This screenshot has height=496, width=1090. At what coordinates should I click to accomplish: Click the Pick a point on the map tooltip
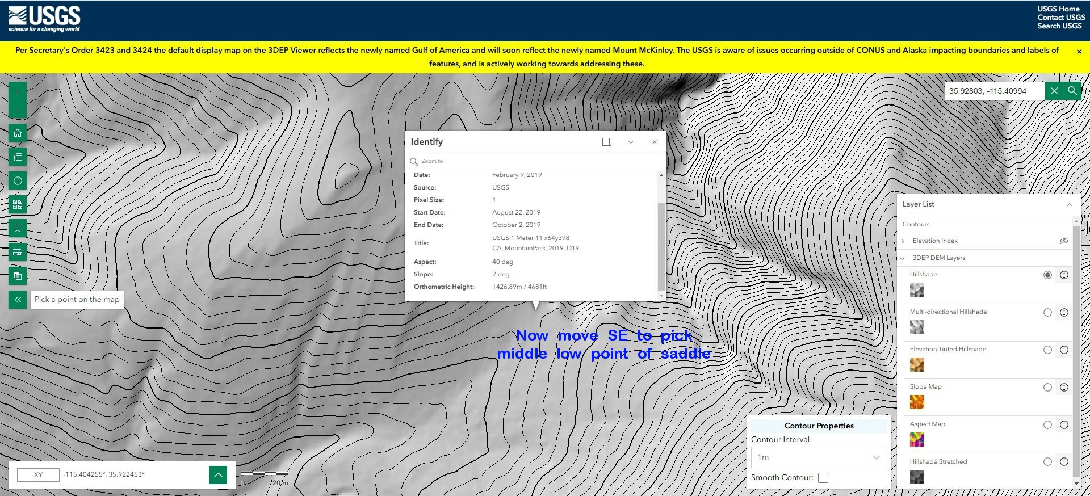pos(77,300)
